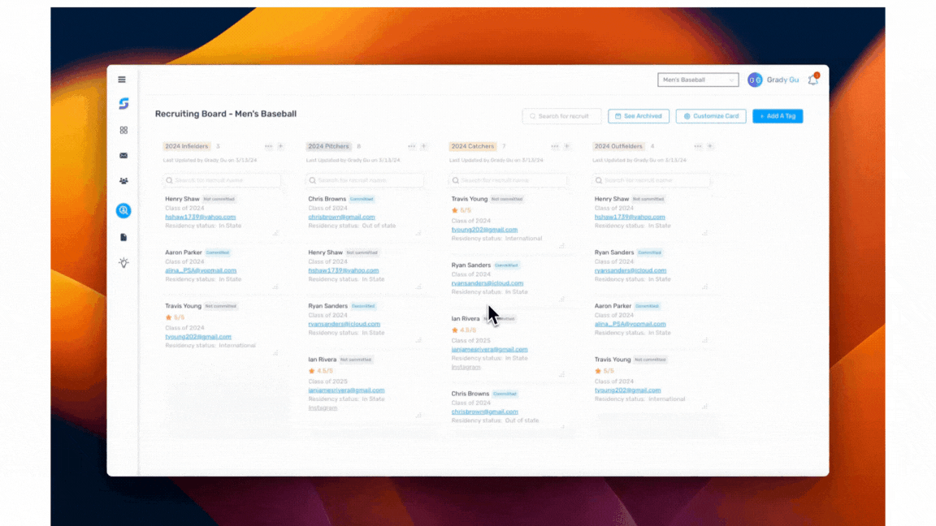This screenshot has height=526, width=936.
Task: Open Instagram link on Ian Rivera Pitchers card
Action: click(x=323, y=408)
